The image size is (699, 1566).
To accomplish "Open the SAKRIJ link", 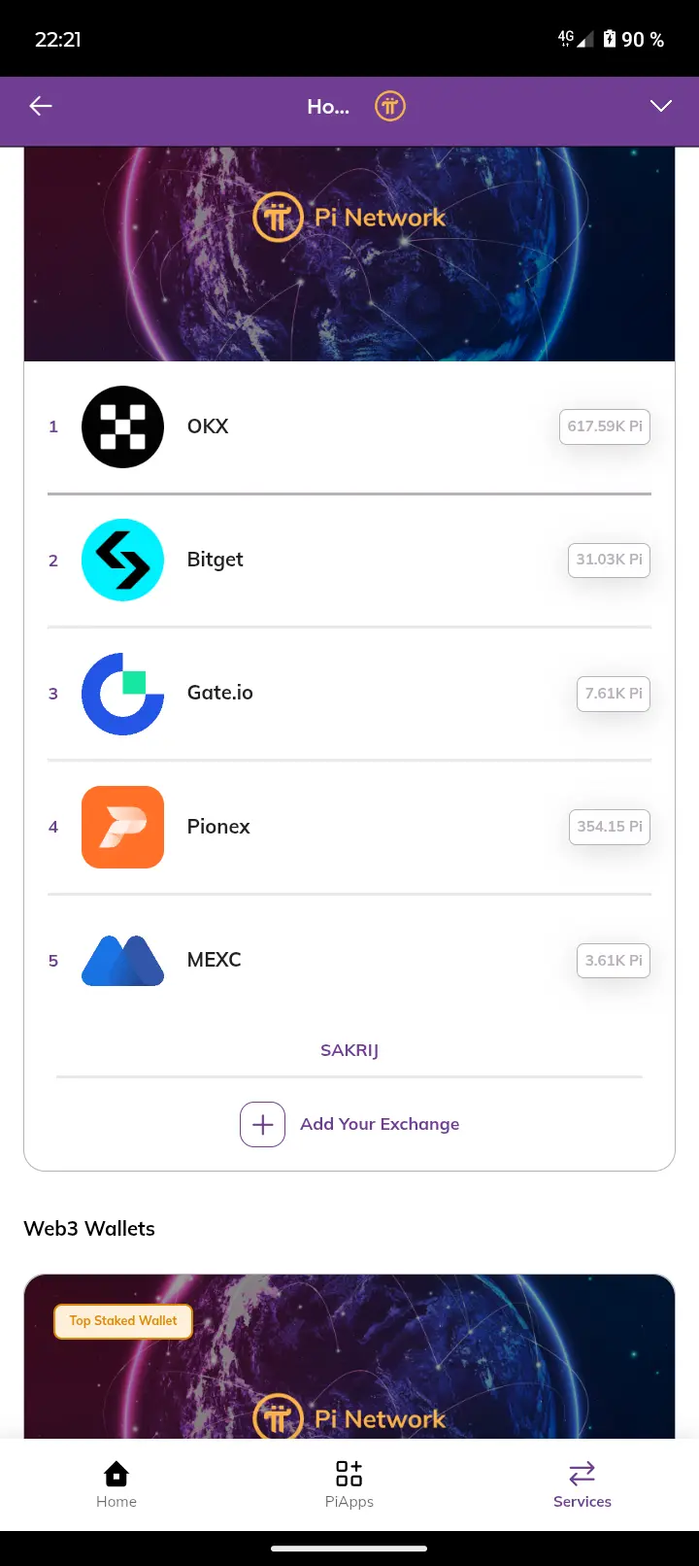I will pyautogui.click(x=349, y=1050).
